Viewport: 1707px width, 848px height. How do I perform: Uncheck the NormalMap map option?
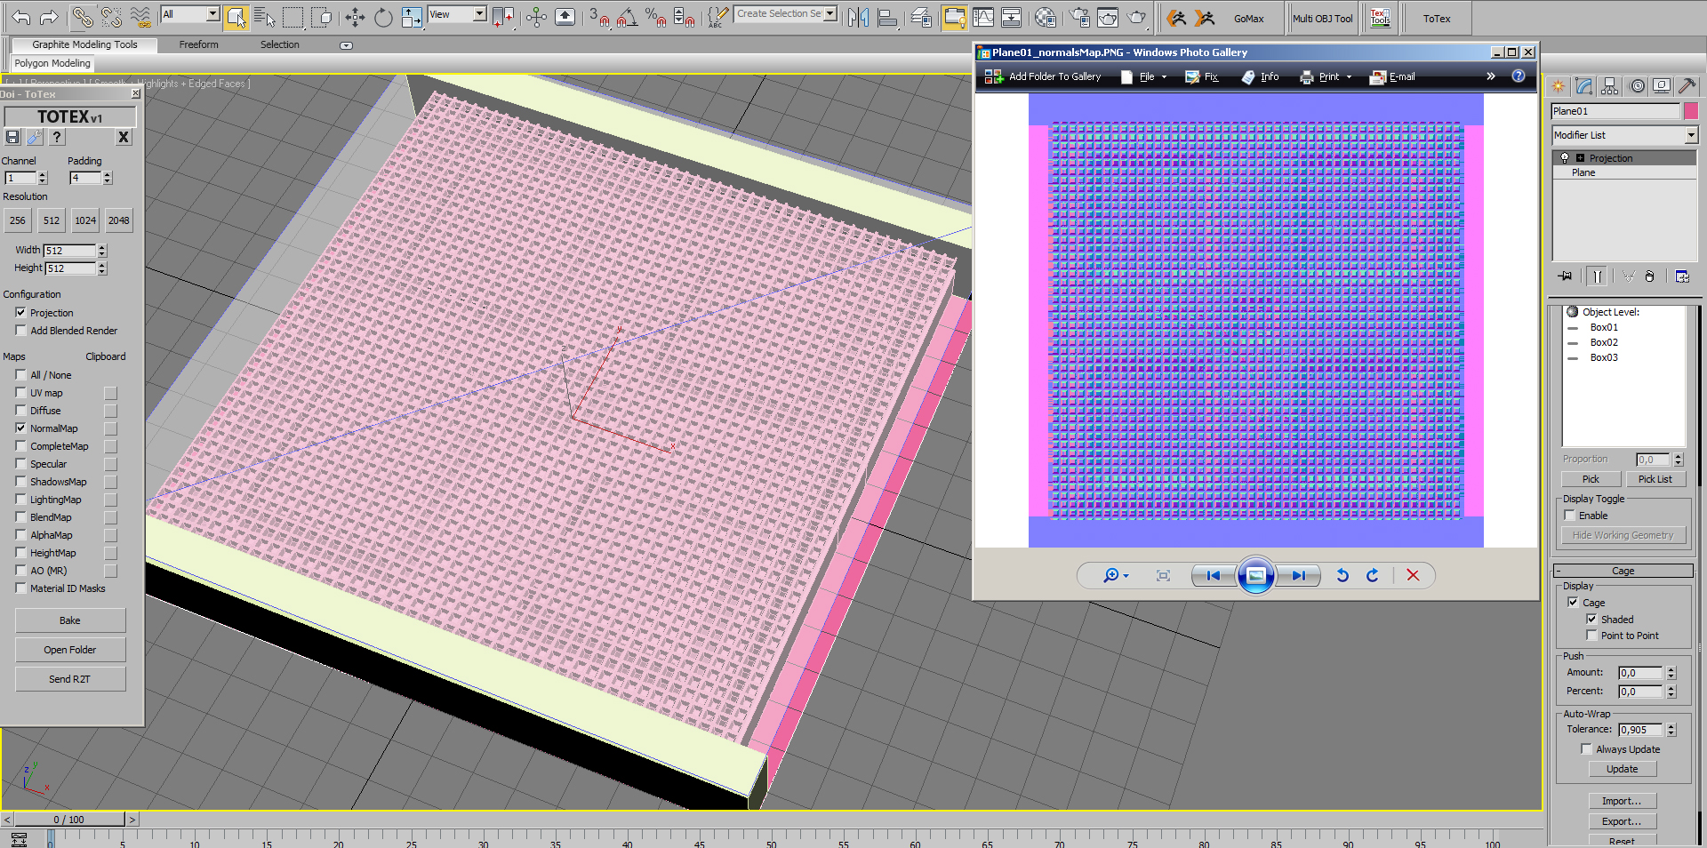point(21,428)
